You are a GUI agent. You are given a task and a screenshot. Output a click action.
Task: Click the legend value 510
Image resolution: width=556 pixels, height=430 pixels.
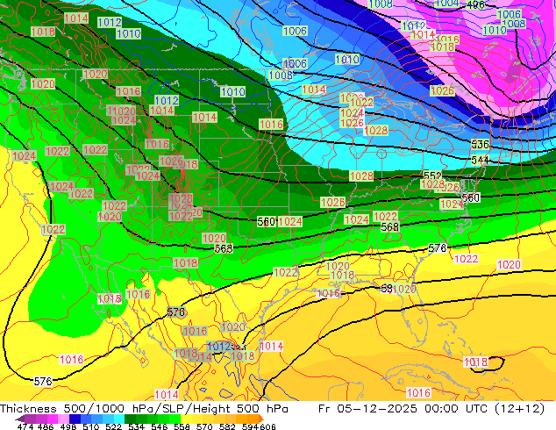91,426
